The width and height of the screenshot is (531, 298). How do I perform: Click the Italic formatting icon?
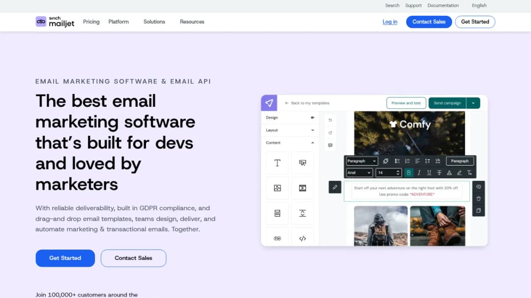point(419,173)
